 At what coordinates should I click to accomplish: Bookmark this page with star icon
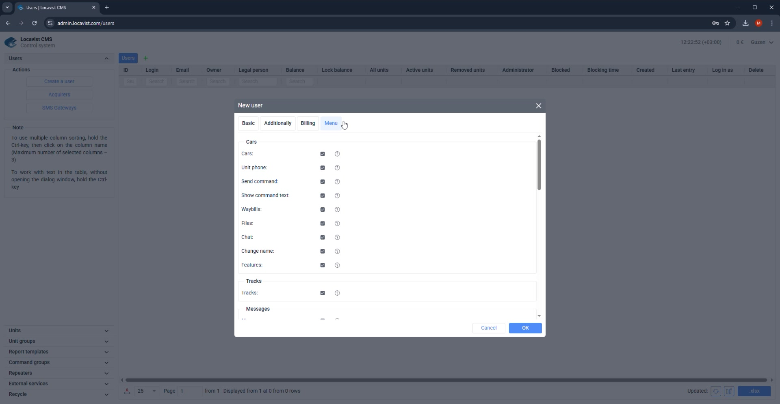[x=728, y=23]
